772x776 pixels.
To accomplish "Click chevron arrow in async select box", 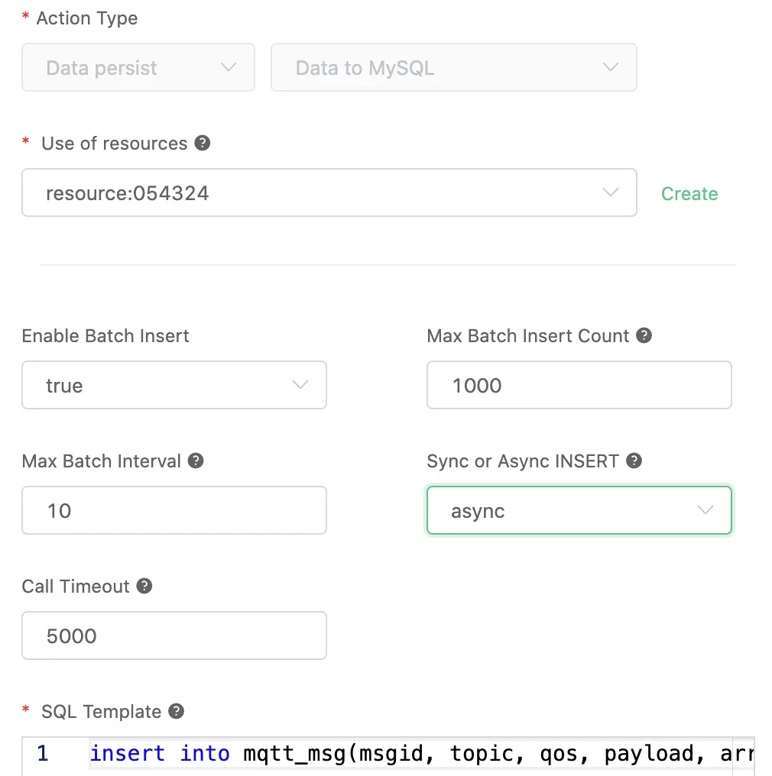I will (706, 510).
